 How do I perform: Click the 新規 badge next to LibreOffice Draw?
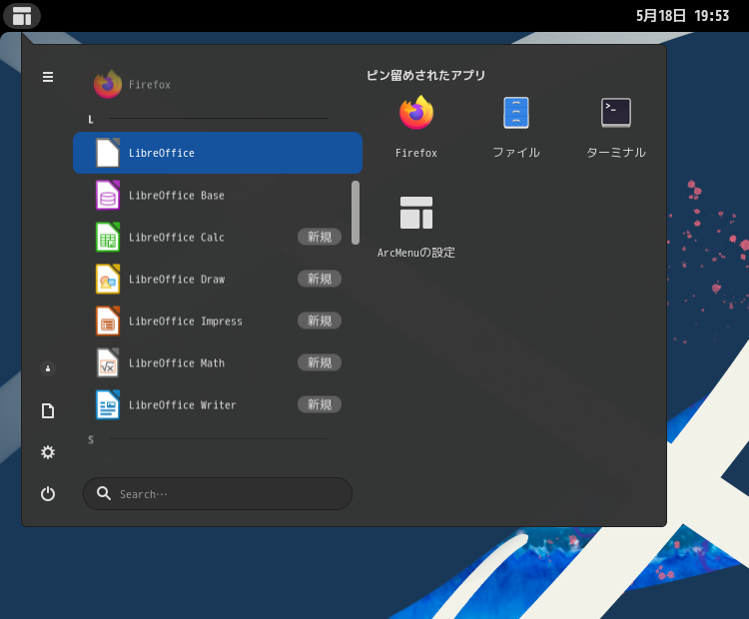(320, 279)
